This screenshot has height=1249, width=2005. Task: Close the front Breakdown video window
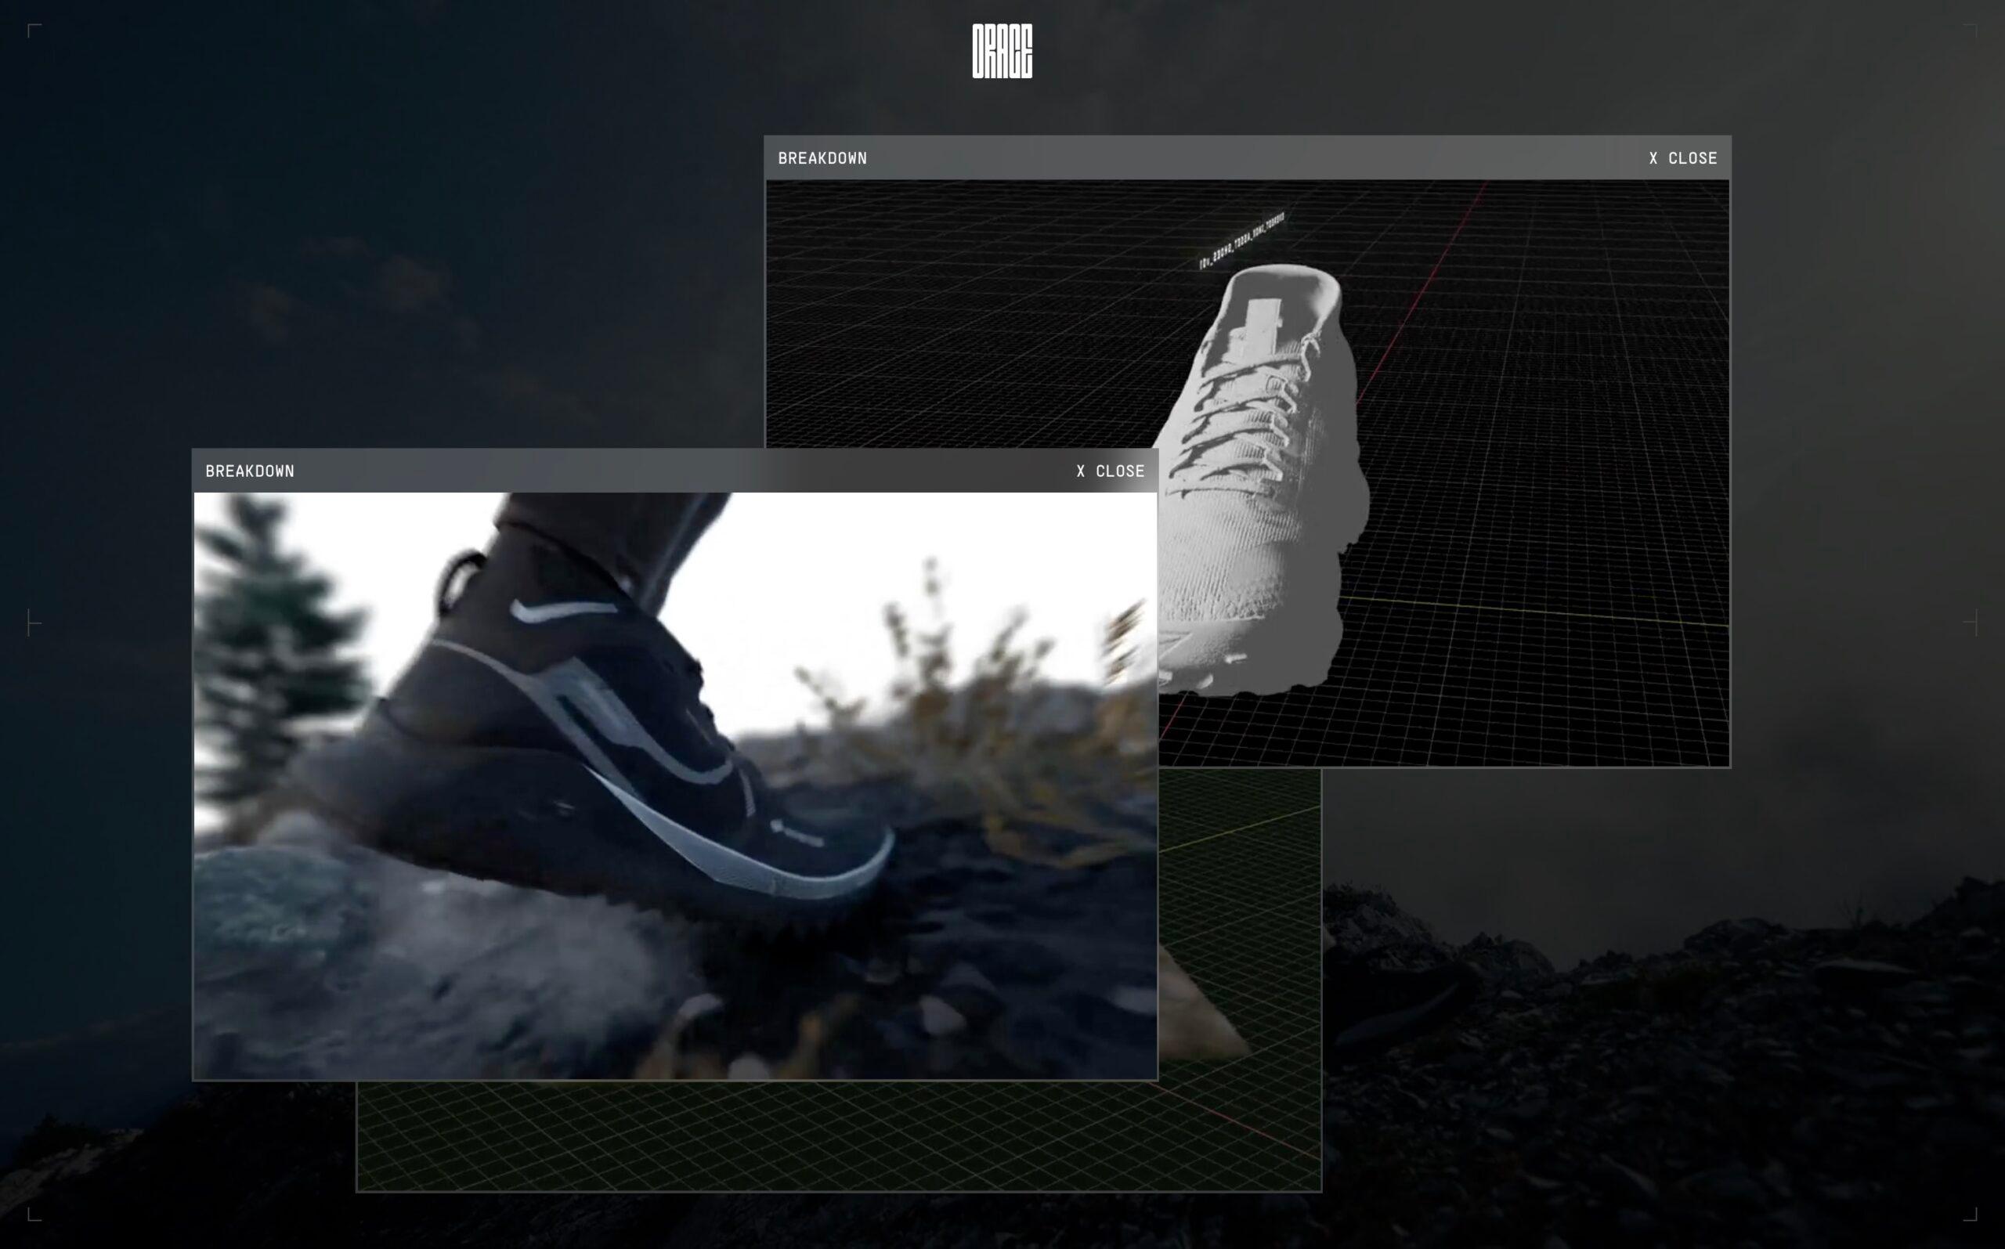pyautogui.click(x=1110, y=471)
